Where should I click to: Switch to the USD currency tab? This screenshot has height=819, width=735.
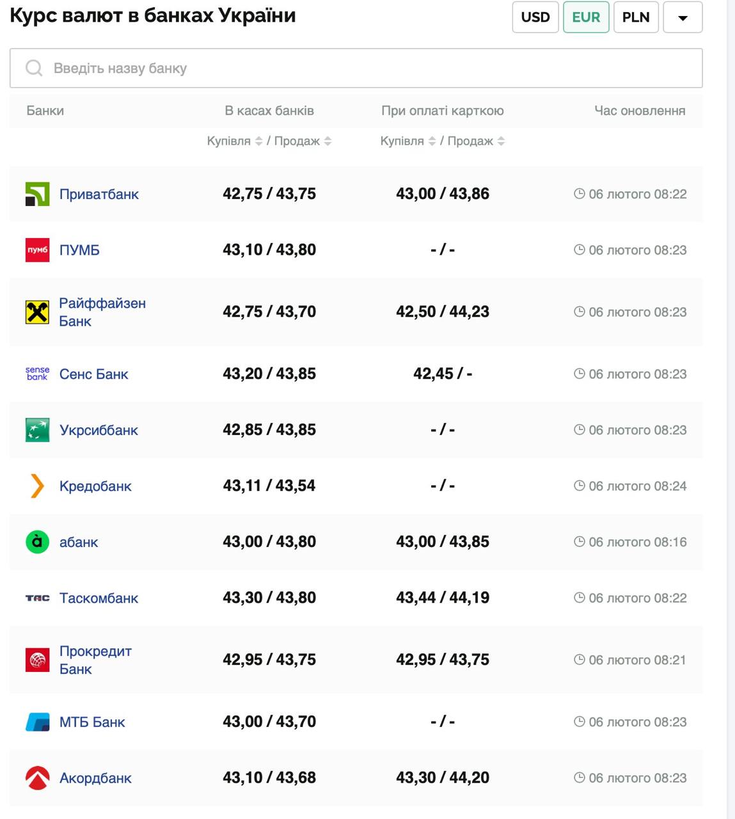pyautogui.click(x=535, y=17)
